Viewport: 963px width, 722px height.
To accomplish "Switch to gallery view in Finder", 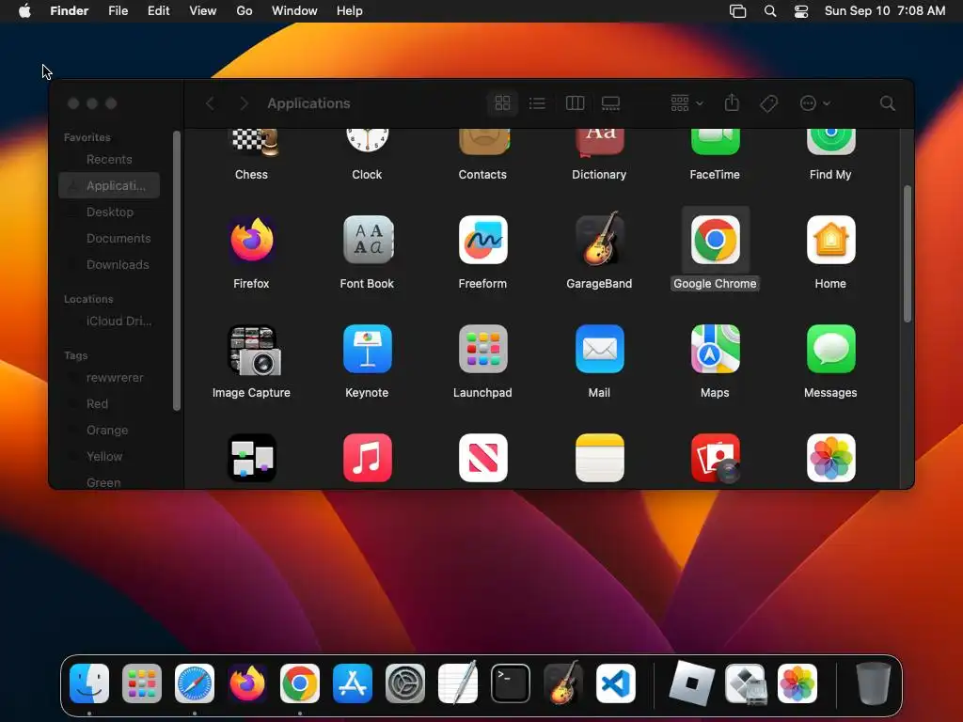I will [x=610, y=103].
